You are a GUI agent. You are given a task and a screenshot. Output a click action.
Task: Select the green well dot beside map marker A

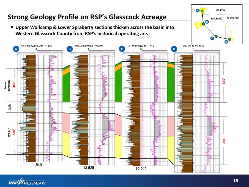[x=202, y=11]
